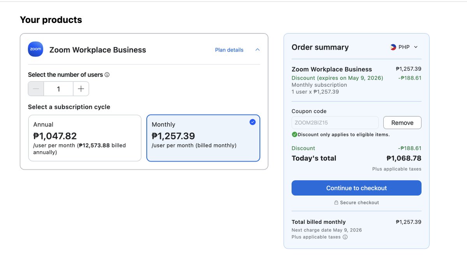467x262 pixels.
Task: Open the PHP currency dropdown
Action: point(404,47)
